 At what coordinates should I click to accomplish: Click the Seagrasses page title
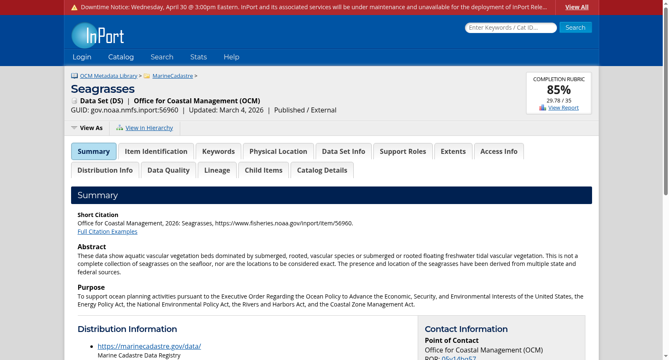point(103,89)
